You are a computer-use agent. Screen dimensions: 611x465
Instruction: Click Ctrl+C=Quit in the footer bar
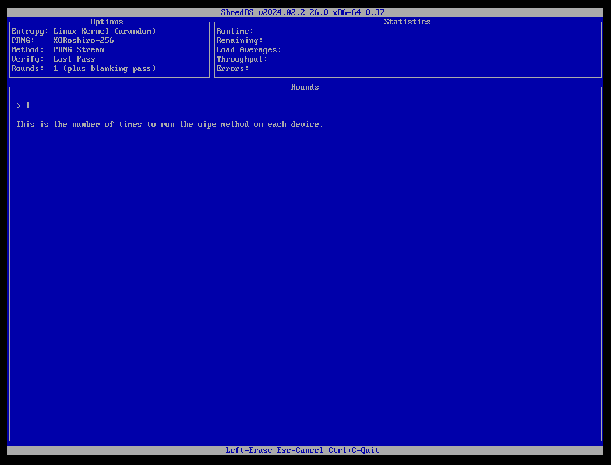[354, 450]
